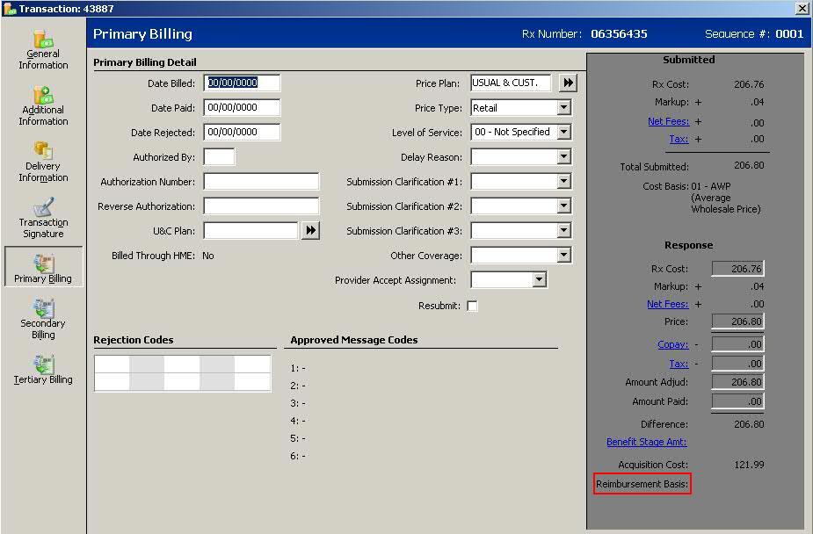813x534 pixels.
Task: Click the Amount Paid field
Action: pos(737,401)
